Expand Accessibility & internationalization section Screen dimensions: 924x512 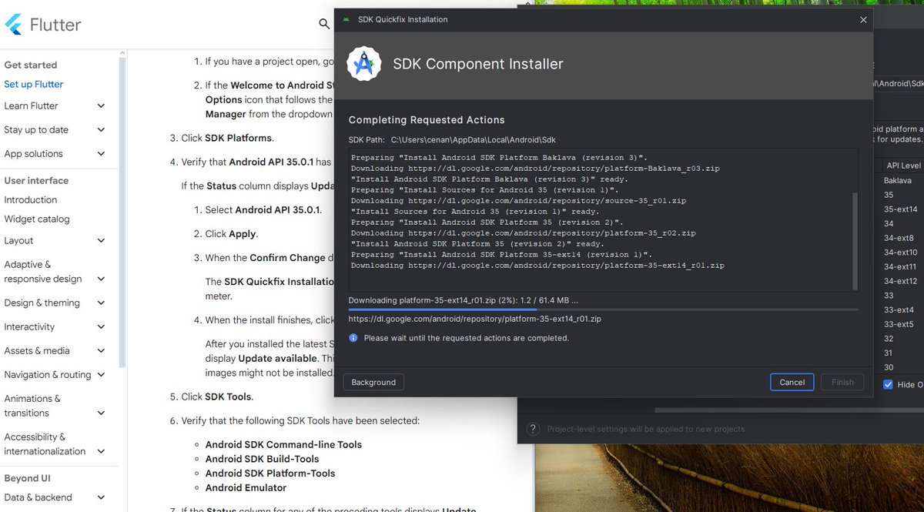tap(101, 451)
